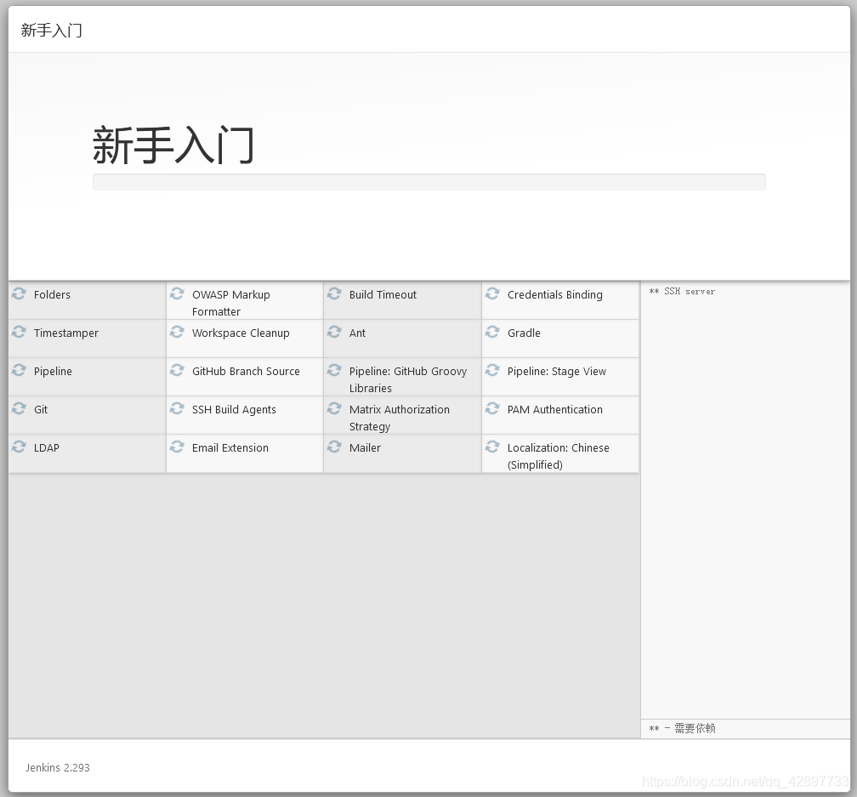Click the ** - 需要依赖 legend text

coord(682,728)
